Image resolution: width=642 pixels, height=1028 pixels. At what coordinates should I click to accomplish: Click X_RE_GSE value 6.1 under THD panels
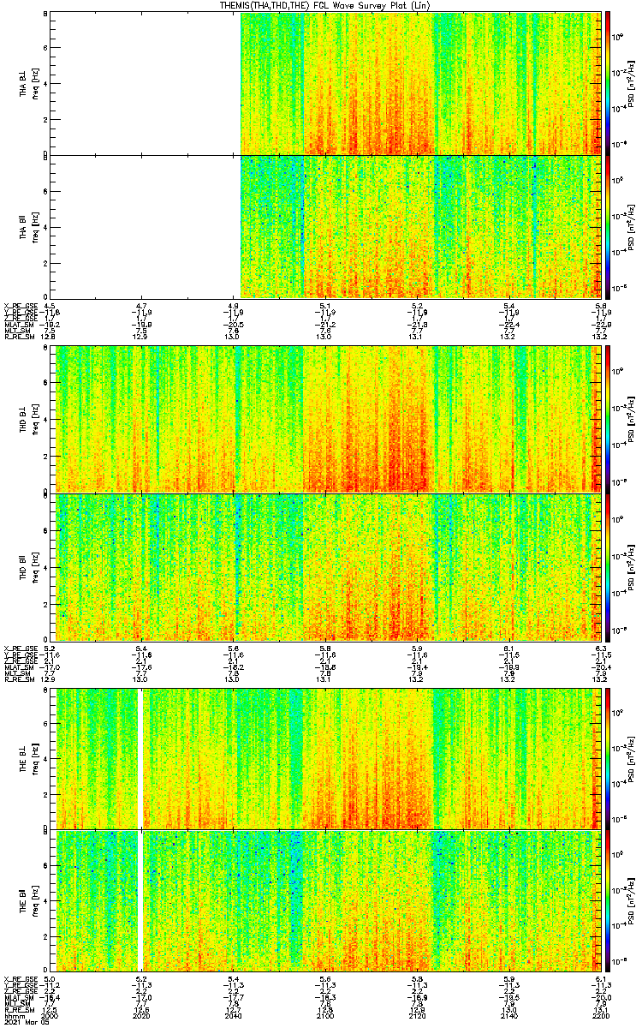(x=509, y=647)
